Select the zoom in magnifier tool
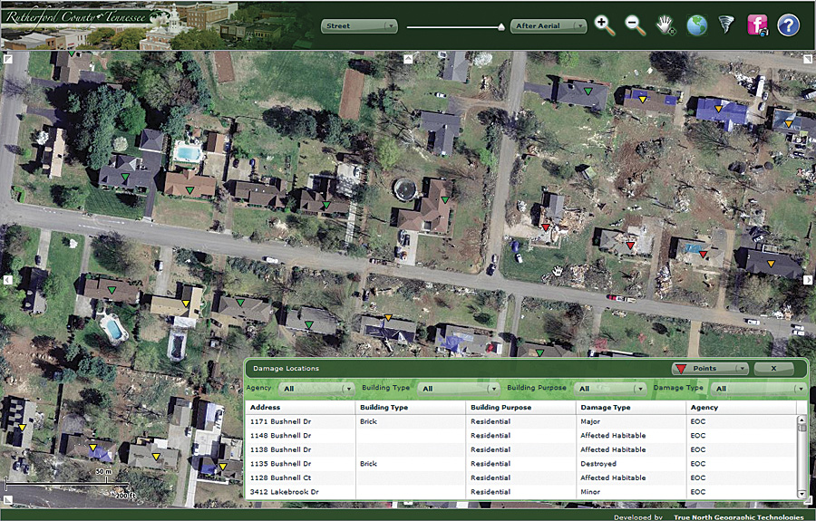Viewport: 816px width, 521px height. coord(604,25)
